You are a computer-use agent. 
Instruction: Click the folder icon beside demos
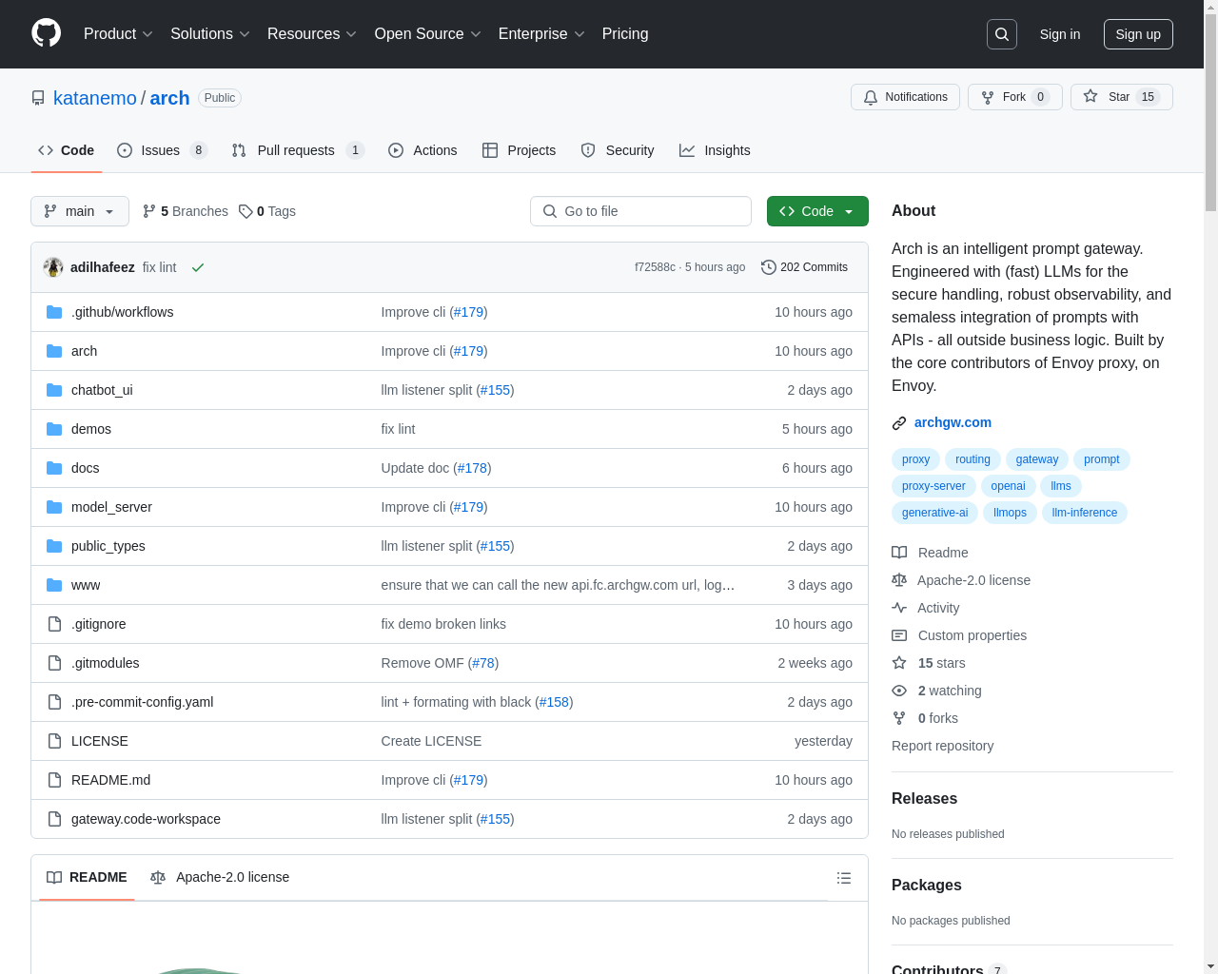(54, 429)
